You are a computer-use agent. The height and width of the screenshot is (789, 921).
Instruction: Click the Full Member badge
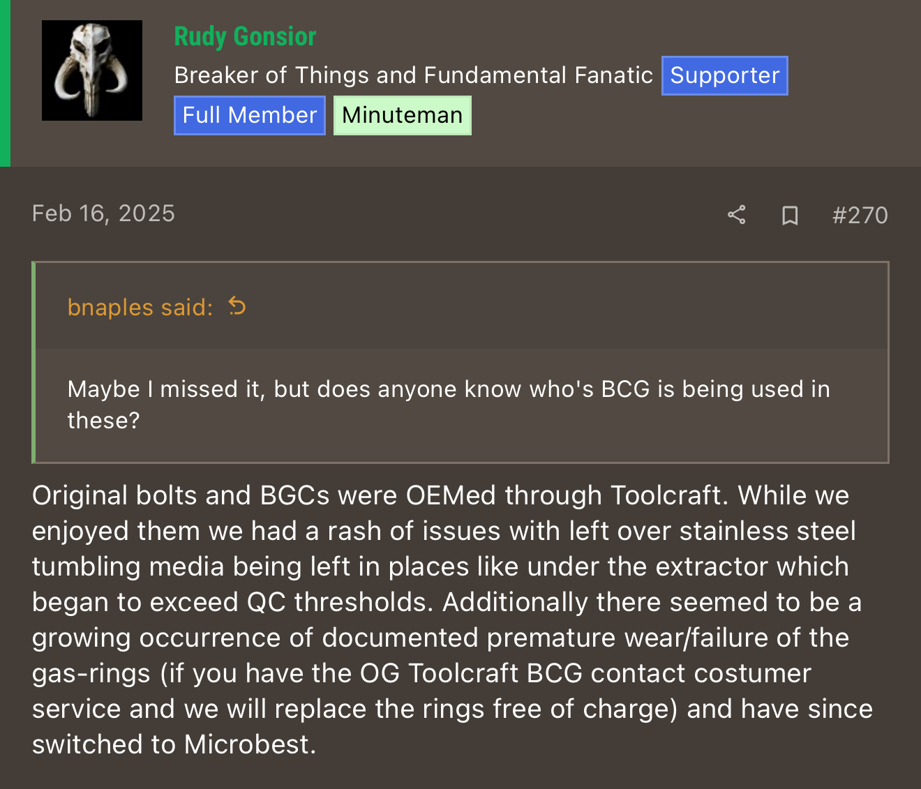click(x=249, y=115)
